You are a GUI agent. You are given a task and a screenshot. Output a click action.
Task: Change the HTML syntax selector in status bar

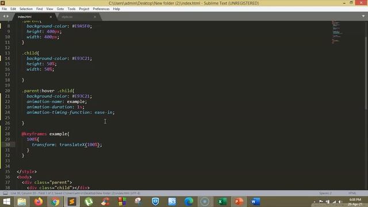(x=352, y=193)
